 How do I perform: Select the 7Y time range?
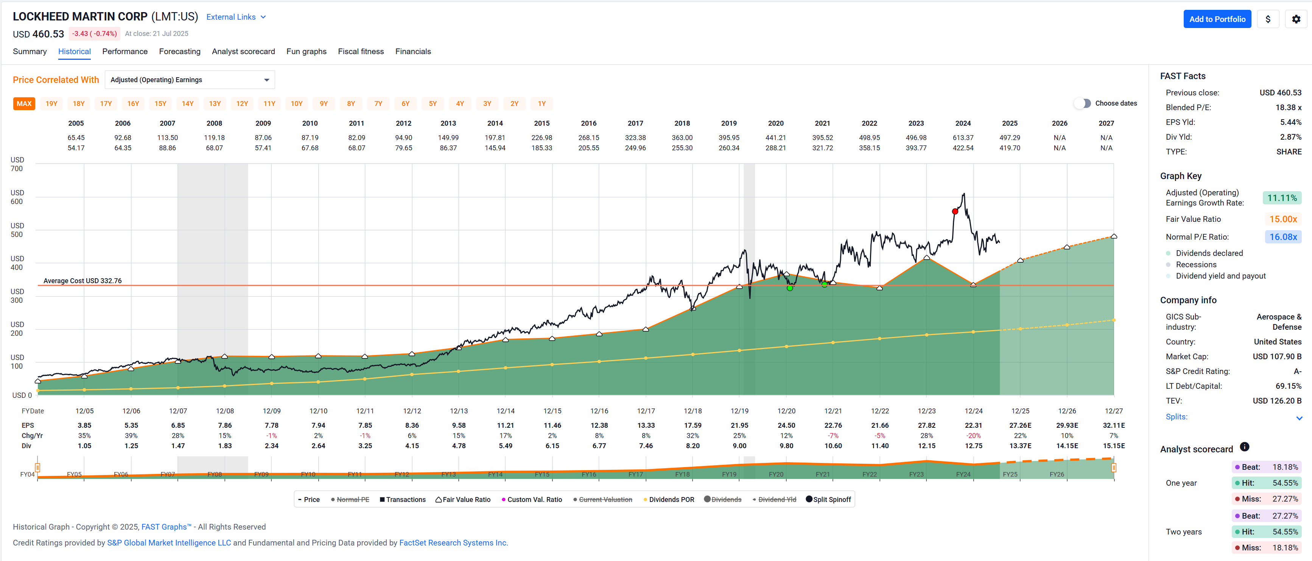pyautogui.click(x=378, y=103)
